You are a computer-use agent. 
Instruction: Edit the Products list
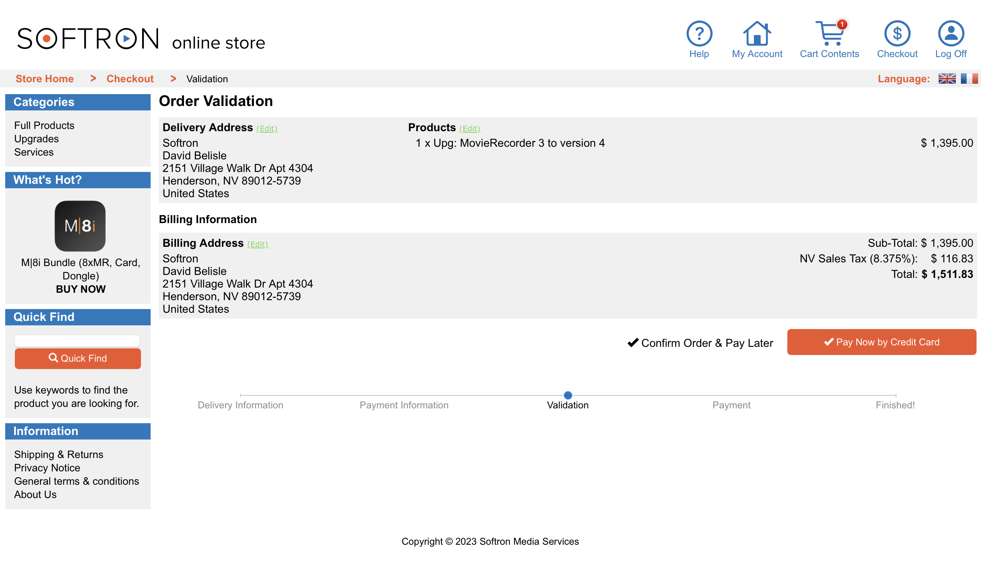[x=470, y=129]
